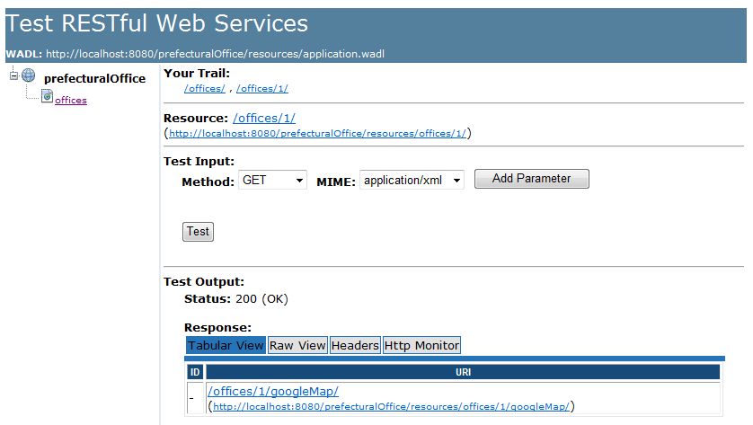
Task: Open the MIME dropdown showing application/xml
Action: click(x=412, y=181)
